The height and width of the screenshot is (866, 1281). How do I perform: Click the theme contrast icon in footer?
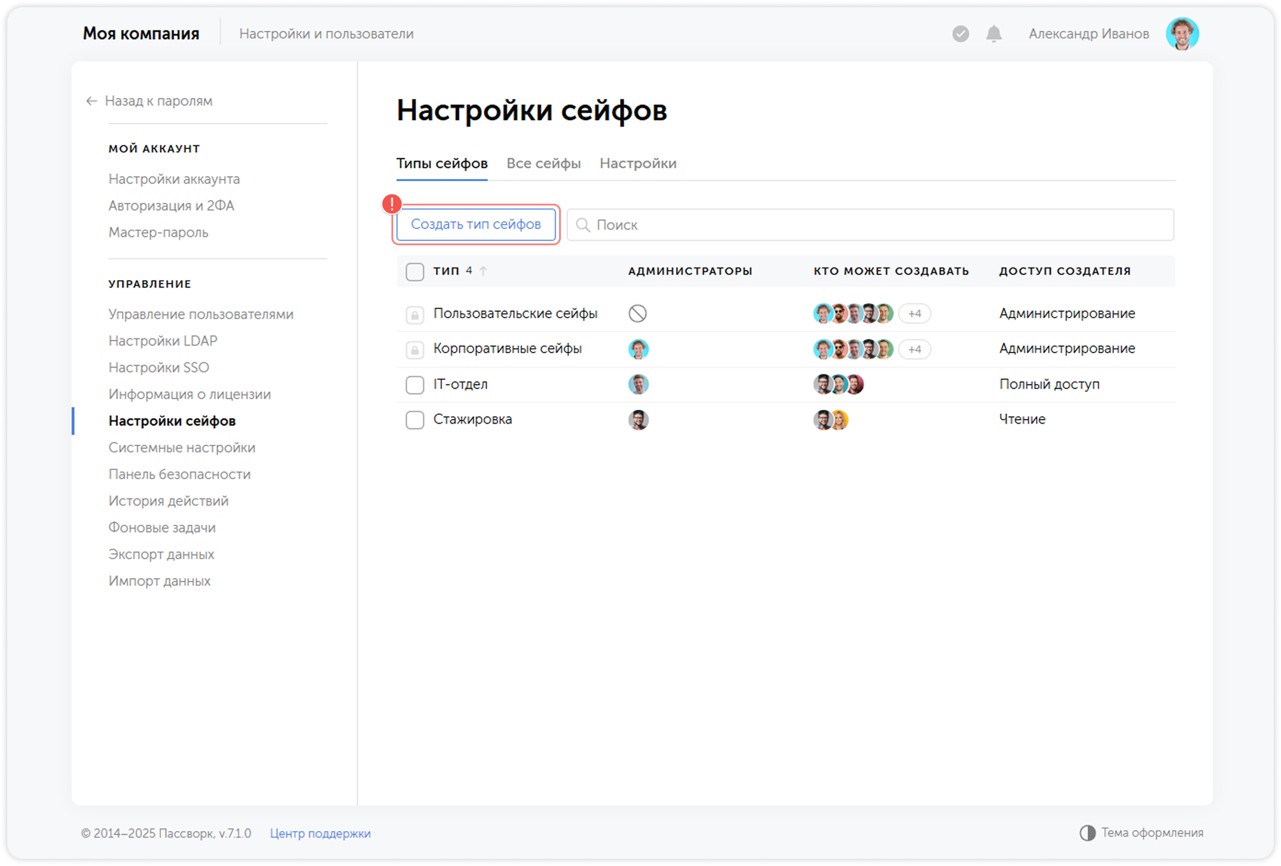[x=1087, y=833]
